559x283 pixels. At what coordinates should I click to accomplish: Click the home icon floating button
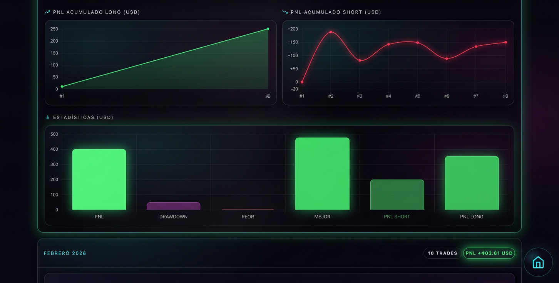click(x=538, y=262)
